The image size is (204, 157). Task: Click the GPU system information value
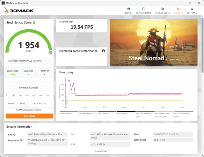pyautogui.click(x=47, y=134)
